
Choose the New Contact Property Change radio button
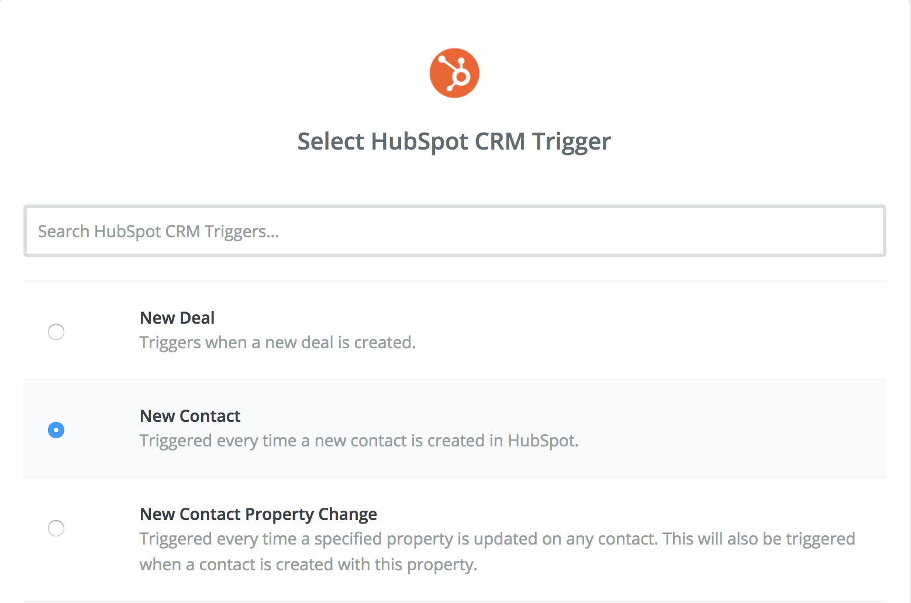tap(56, 528)
